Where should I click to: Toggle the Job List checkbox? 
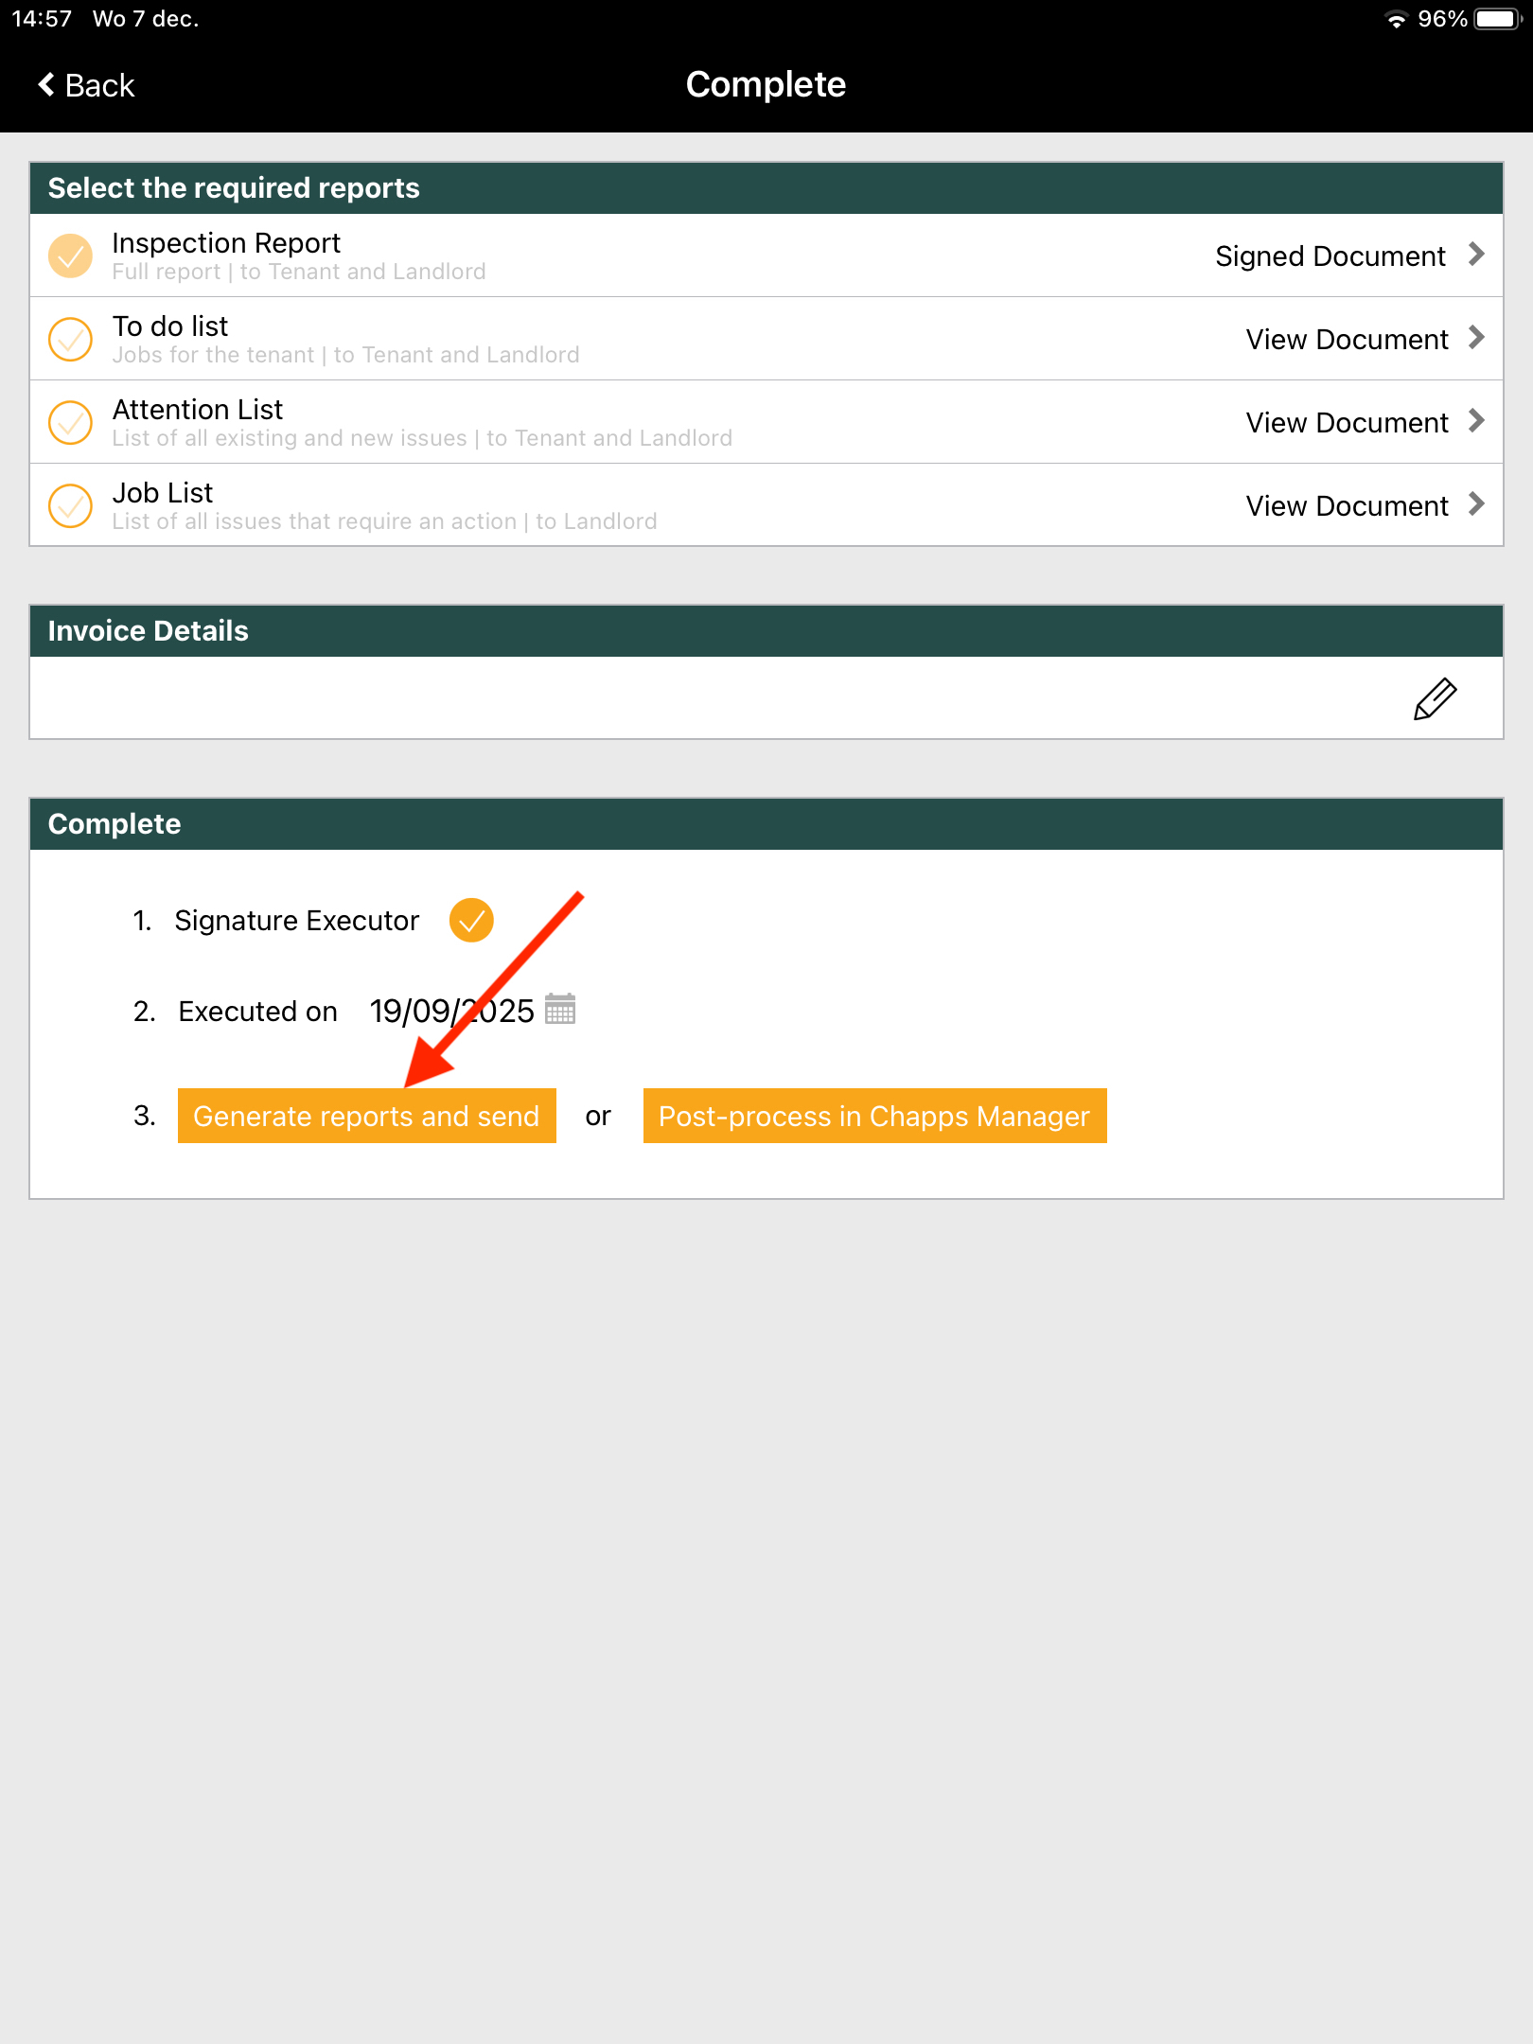[70, 506]
